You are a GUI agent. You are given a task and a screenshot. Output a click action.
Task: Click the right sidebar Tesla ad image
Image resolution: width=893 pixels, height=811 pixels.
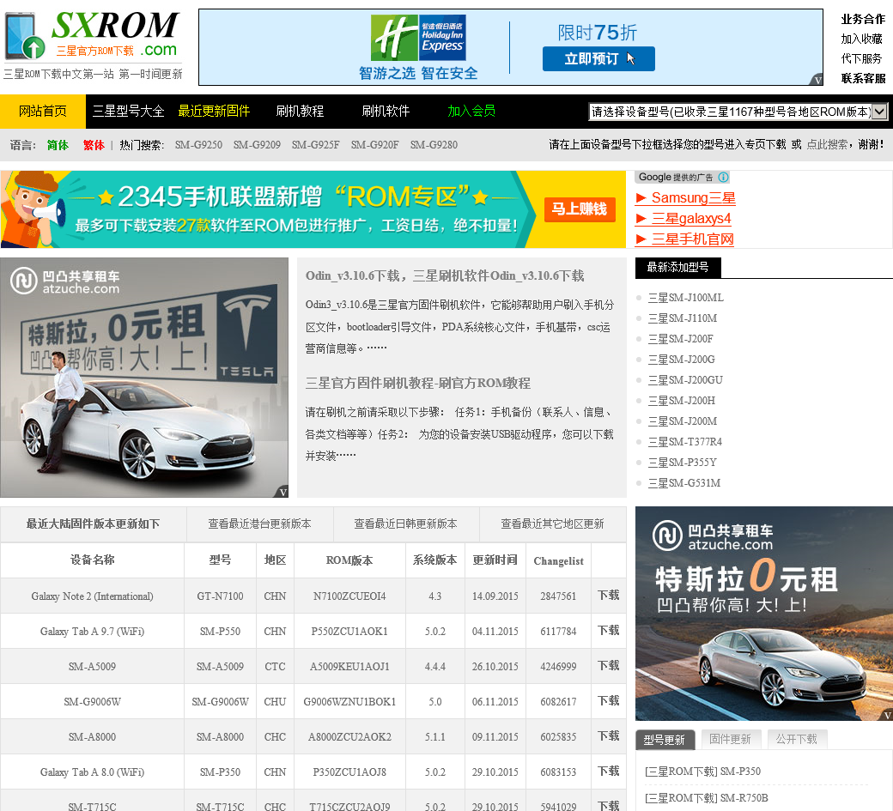[x=763, y=614]
